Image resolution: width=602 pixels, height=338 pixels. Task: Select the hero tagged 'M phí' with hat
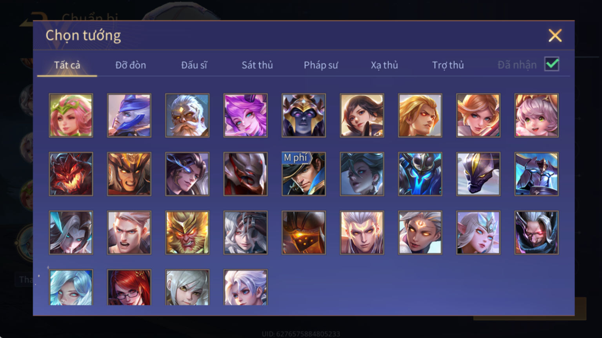[x=304, y=174]
